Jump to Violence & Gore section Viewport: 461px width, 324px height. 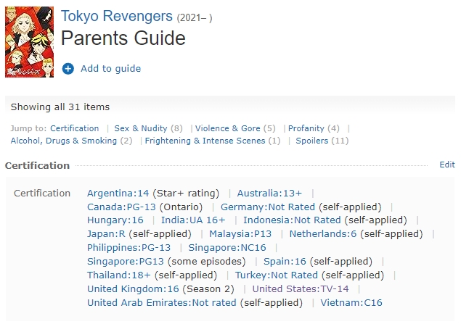227,128
